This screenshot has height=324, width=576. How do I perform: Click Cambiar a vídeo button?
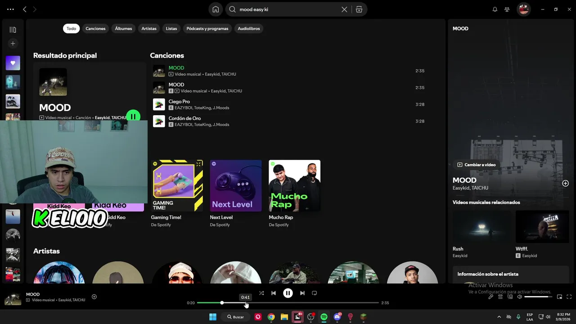click(x=477, y=165)
